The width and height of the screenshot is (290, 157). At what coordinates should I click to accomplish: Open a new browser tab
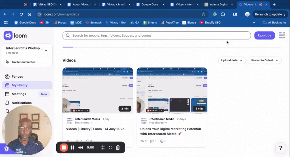coord(274,5)
